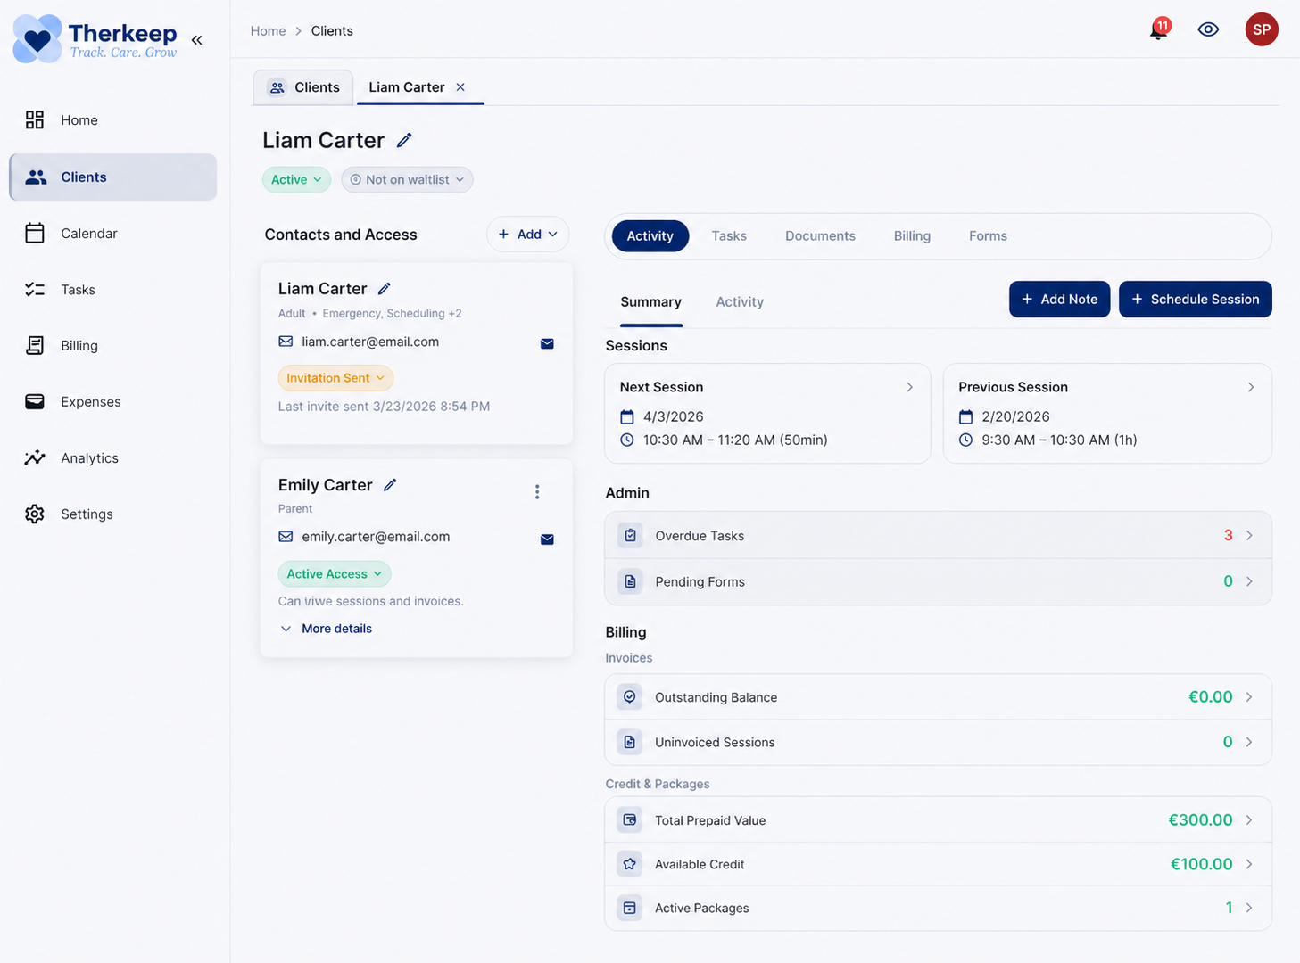
Task: Open the Expenses section
Action: click(90, 401)
